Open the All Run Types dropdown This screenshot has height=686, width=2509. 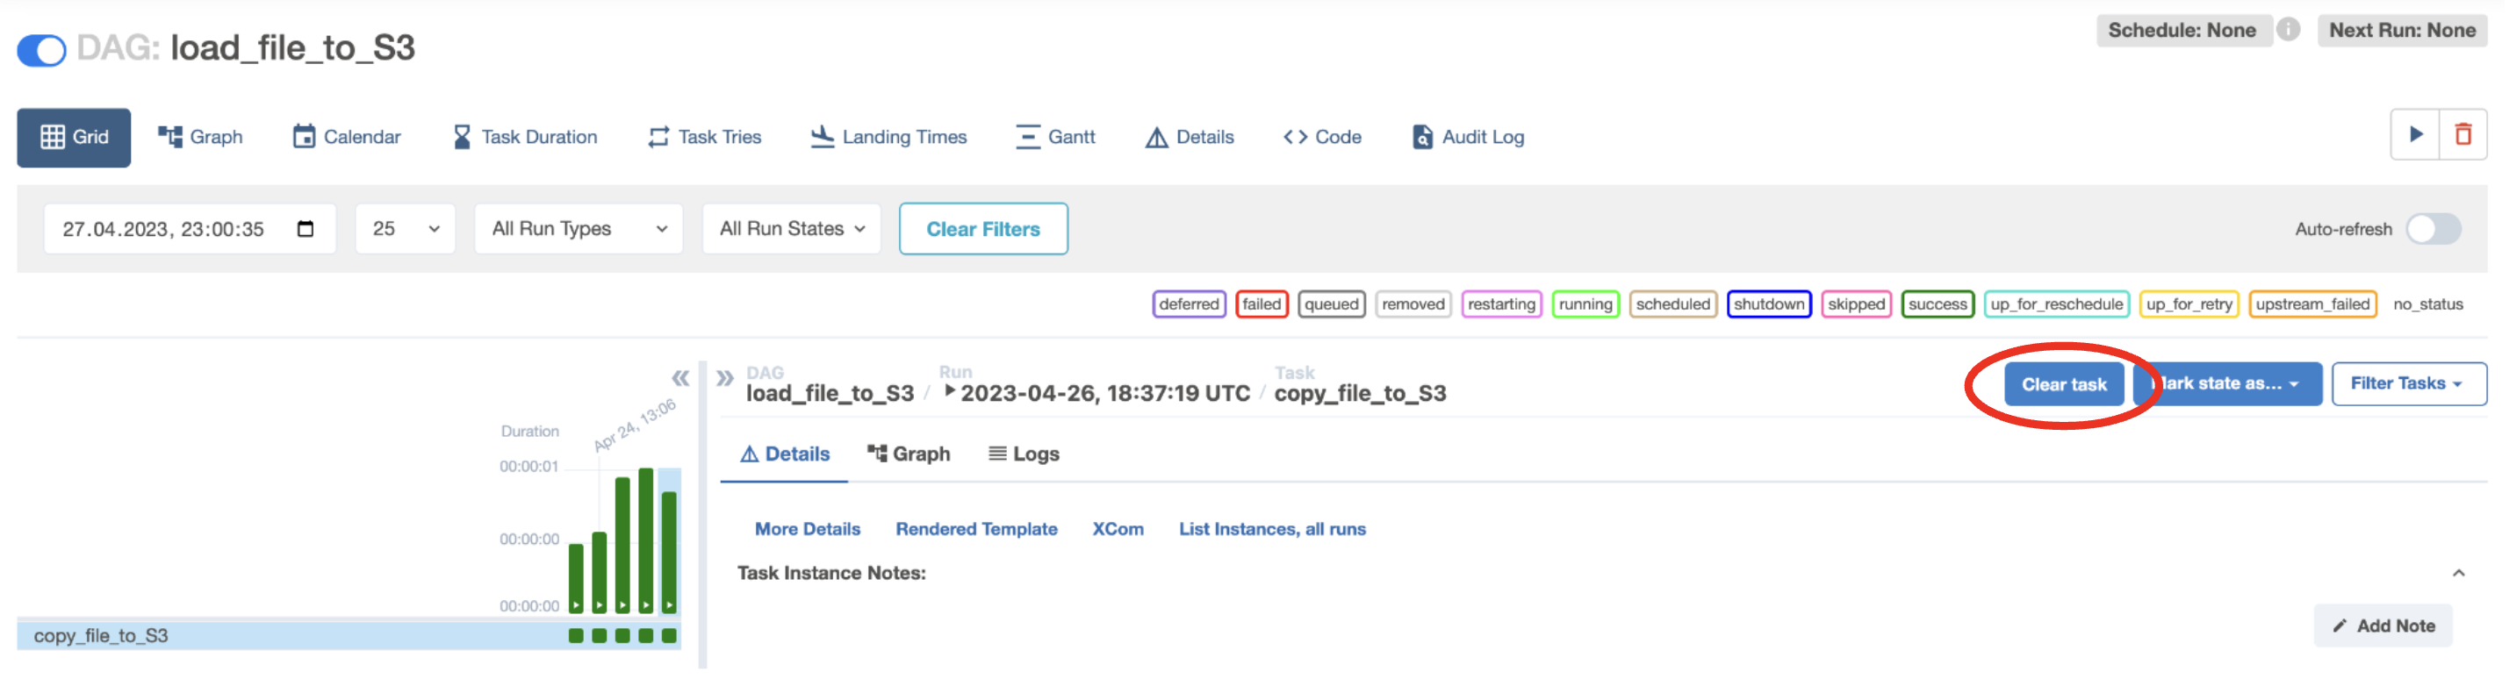[x=579, y=229]
